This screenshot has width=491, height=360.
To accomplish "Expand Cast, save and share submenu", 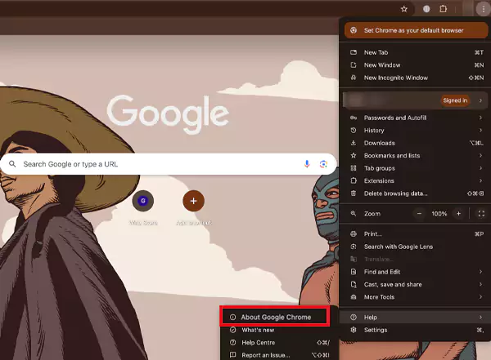I will point(417,284).
